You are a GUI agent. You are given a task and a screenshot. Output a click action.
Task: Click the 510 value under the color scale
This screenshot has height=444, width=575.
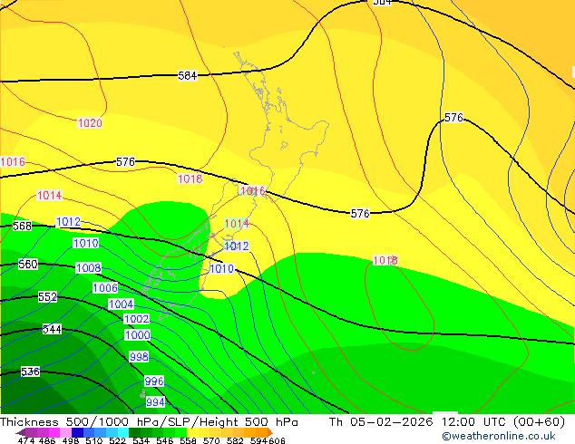(94, 440)
